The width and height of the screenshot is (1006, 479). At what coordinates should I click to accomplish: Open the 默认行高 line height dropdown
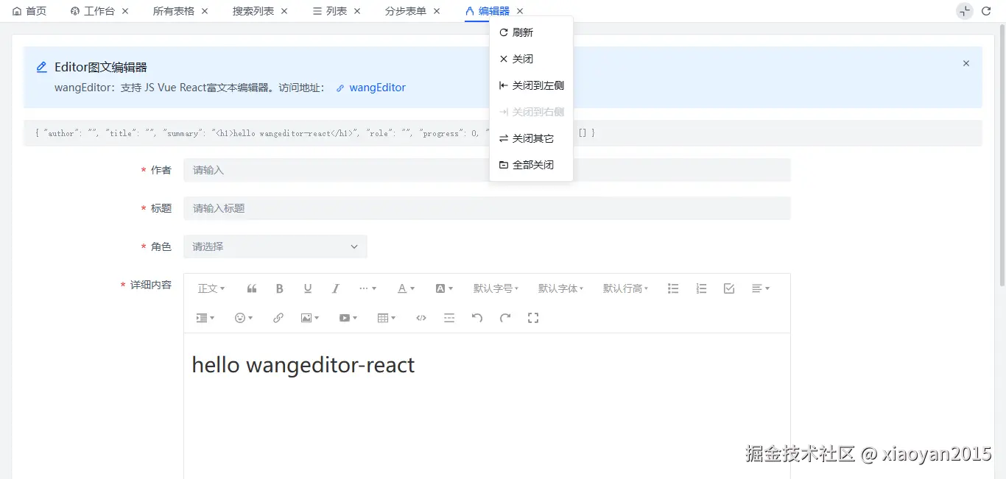[625, 288]
